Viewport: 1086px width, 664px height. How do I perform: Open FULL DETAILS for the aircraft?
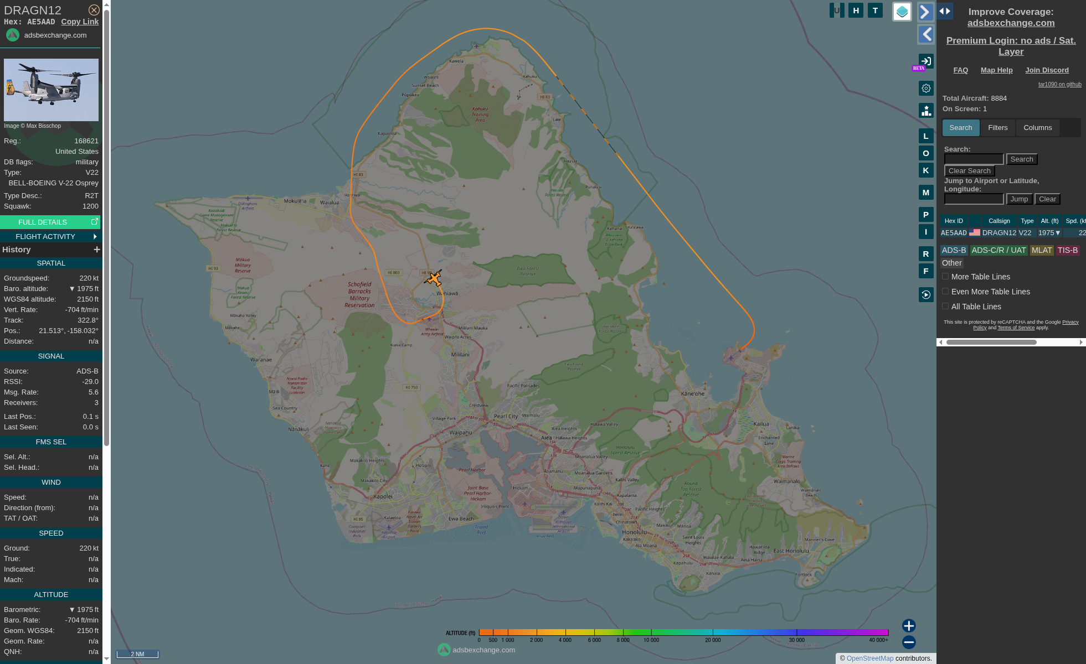click(x=43, y=222)
